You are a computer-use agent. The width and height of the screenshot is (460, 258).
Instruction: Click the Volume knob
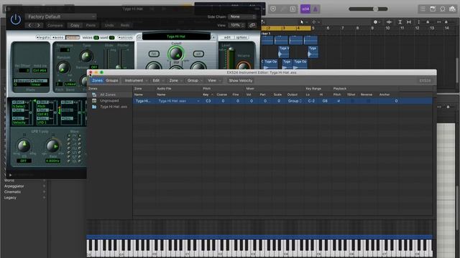244,66
